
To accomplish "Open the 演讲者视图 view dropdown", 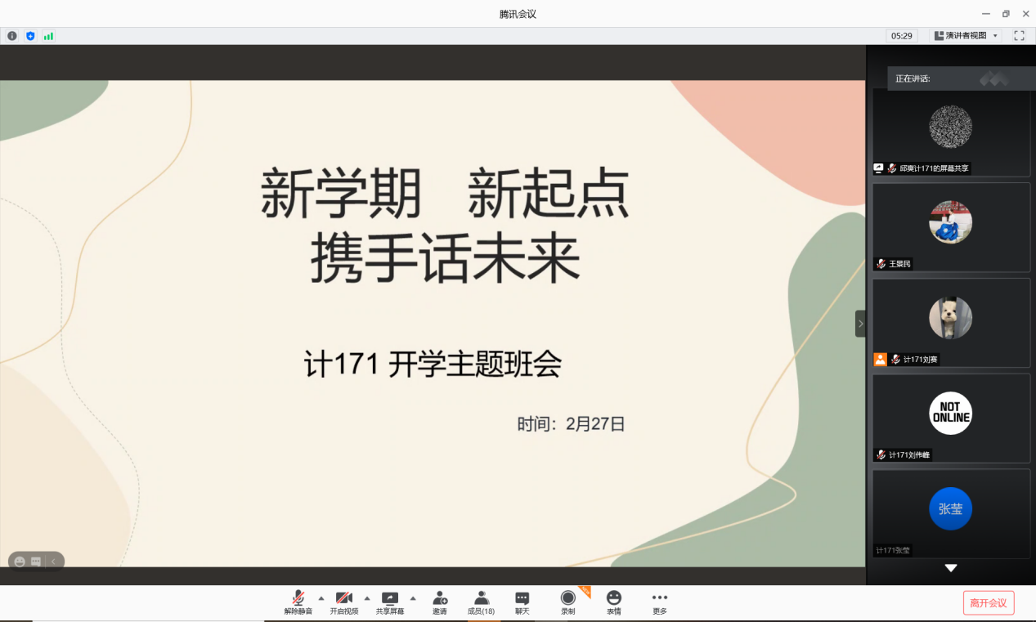I will (966, 36).
